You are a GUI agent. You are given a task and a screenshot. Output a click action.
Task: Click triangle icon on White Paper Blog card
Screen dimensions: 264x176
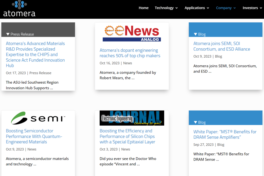pos(195,122)
